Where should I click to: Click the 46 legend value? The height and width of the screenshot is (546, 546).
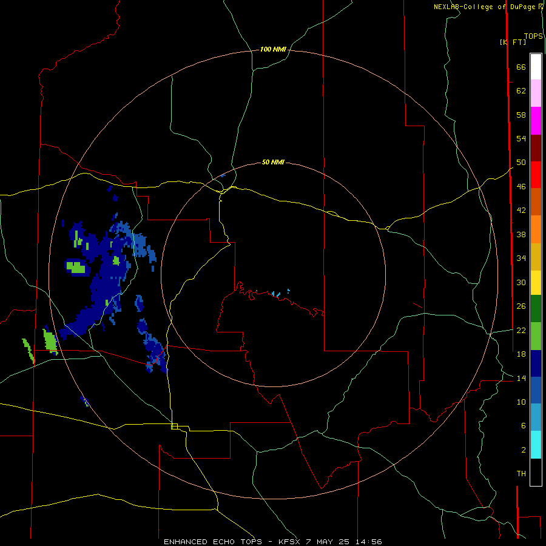[521, 186]
